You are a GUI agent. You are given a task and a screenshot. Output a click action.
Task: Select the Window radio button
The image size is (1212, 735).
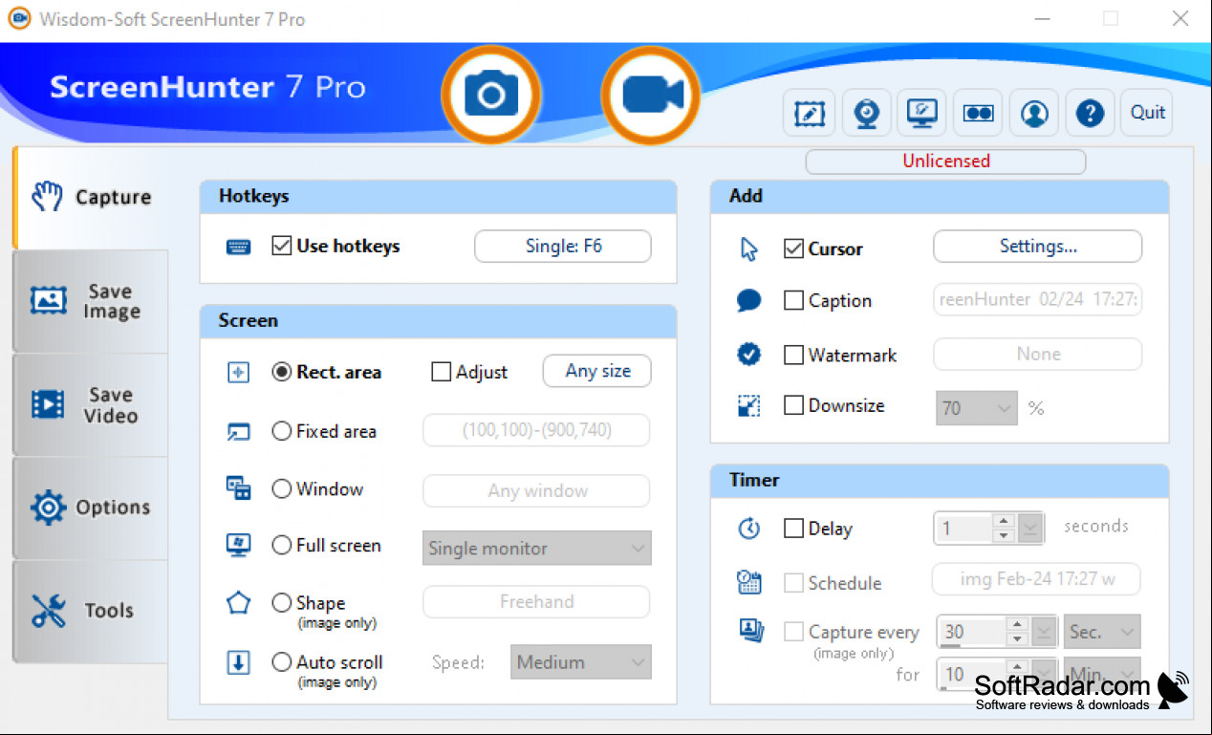(282, 488)
